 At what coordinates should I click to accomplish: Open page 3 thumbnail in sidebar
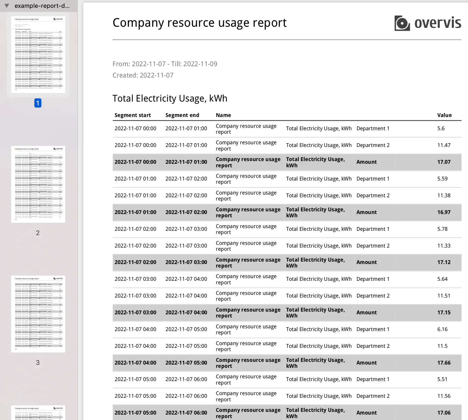point(38,314)
